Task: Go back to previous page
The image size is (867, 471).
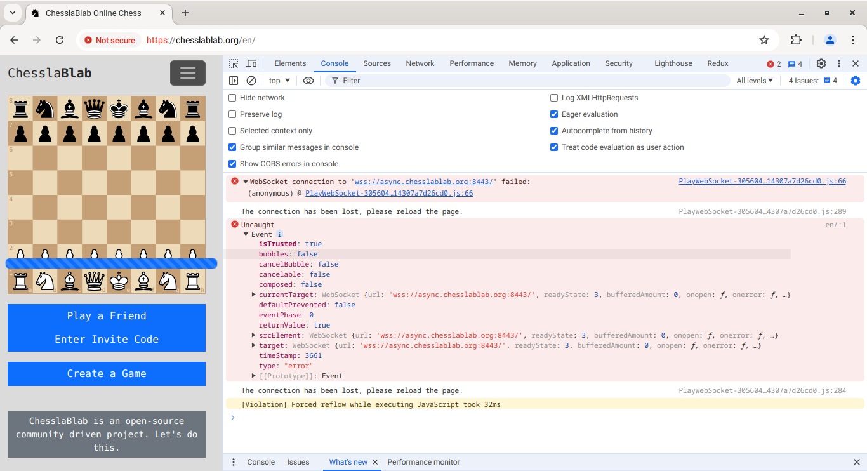Action: tap(14, 40)
